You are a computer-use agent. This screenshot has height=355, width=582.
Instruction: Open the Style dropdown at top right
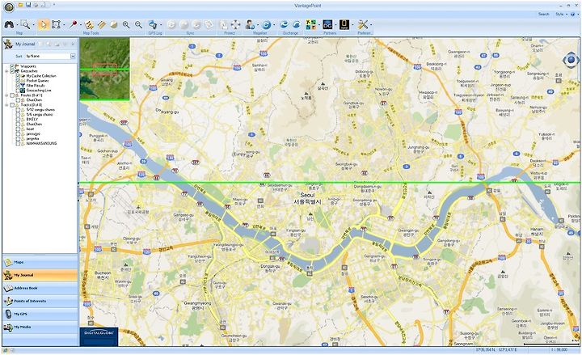pyautogui.click(x=561, y=14)
